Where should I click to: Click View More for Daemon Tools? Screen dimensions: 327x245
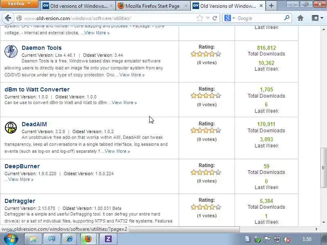point(132,75)
